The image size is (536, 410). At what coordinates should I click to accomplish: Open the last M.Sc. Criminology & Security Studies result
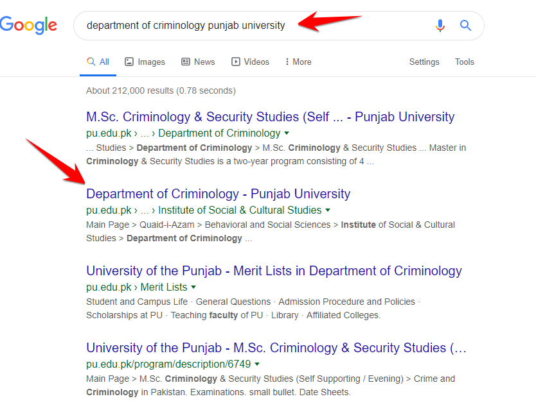click(276, 348)
